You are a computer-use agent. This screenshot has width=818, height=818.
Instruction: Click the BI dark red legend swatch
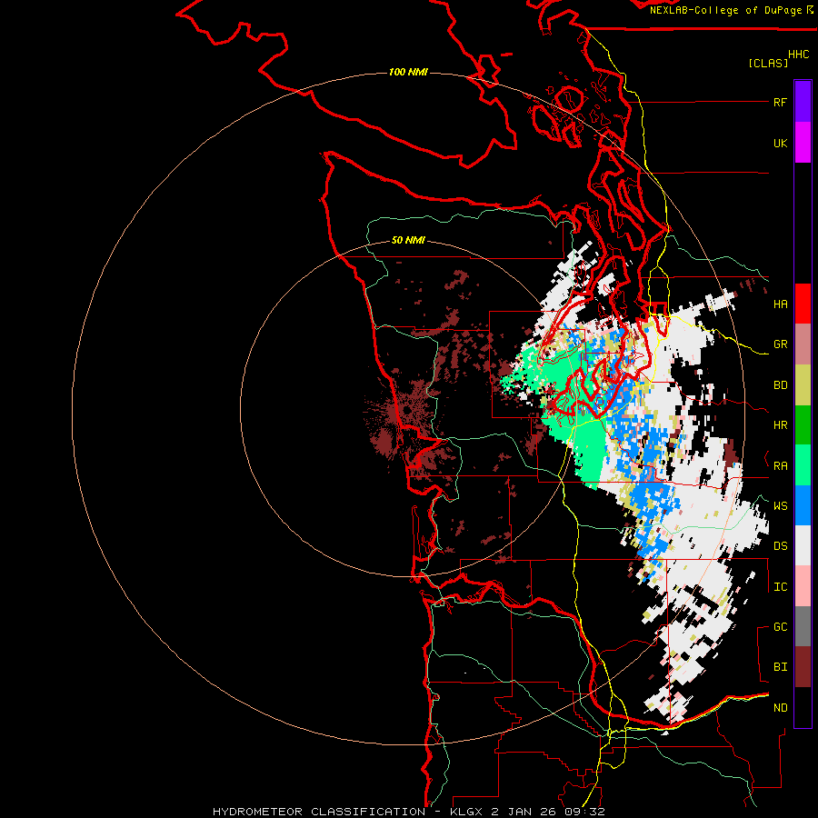pyautogui.click(x=803, y=667)
